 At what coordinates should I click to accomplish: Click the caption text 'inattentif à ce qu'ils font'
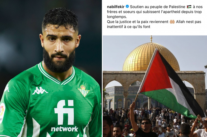point(129,27)
